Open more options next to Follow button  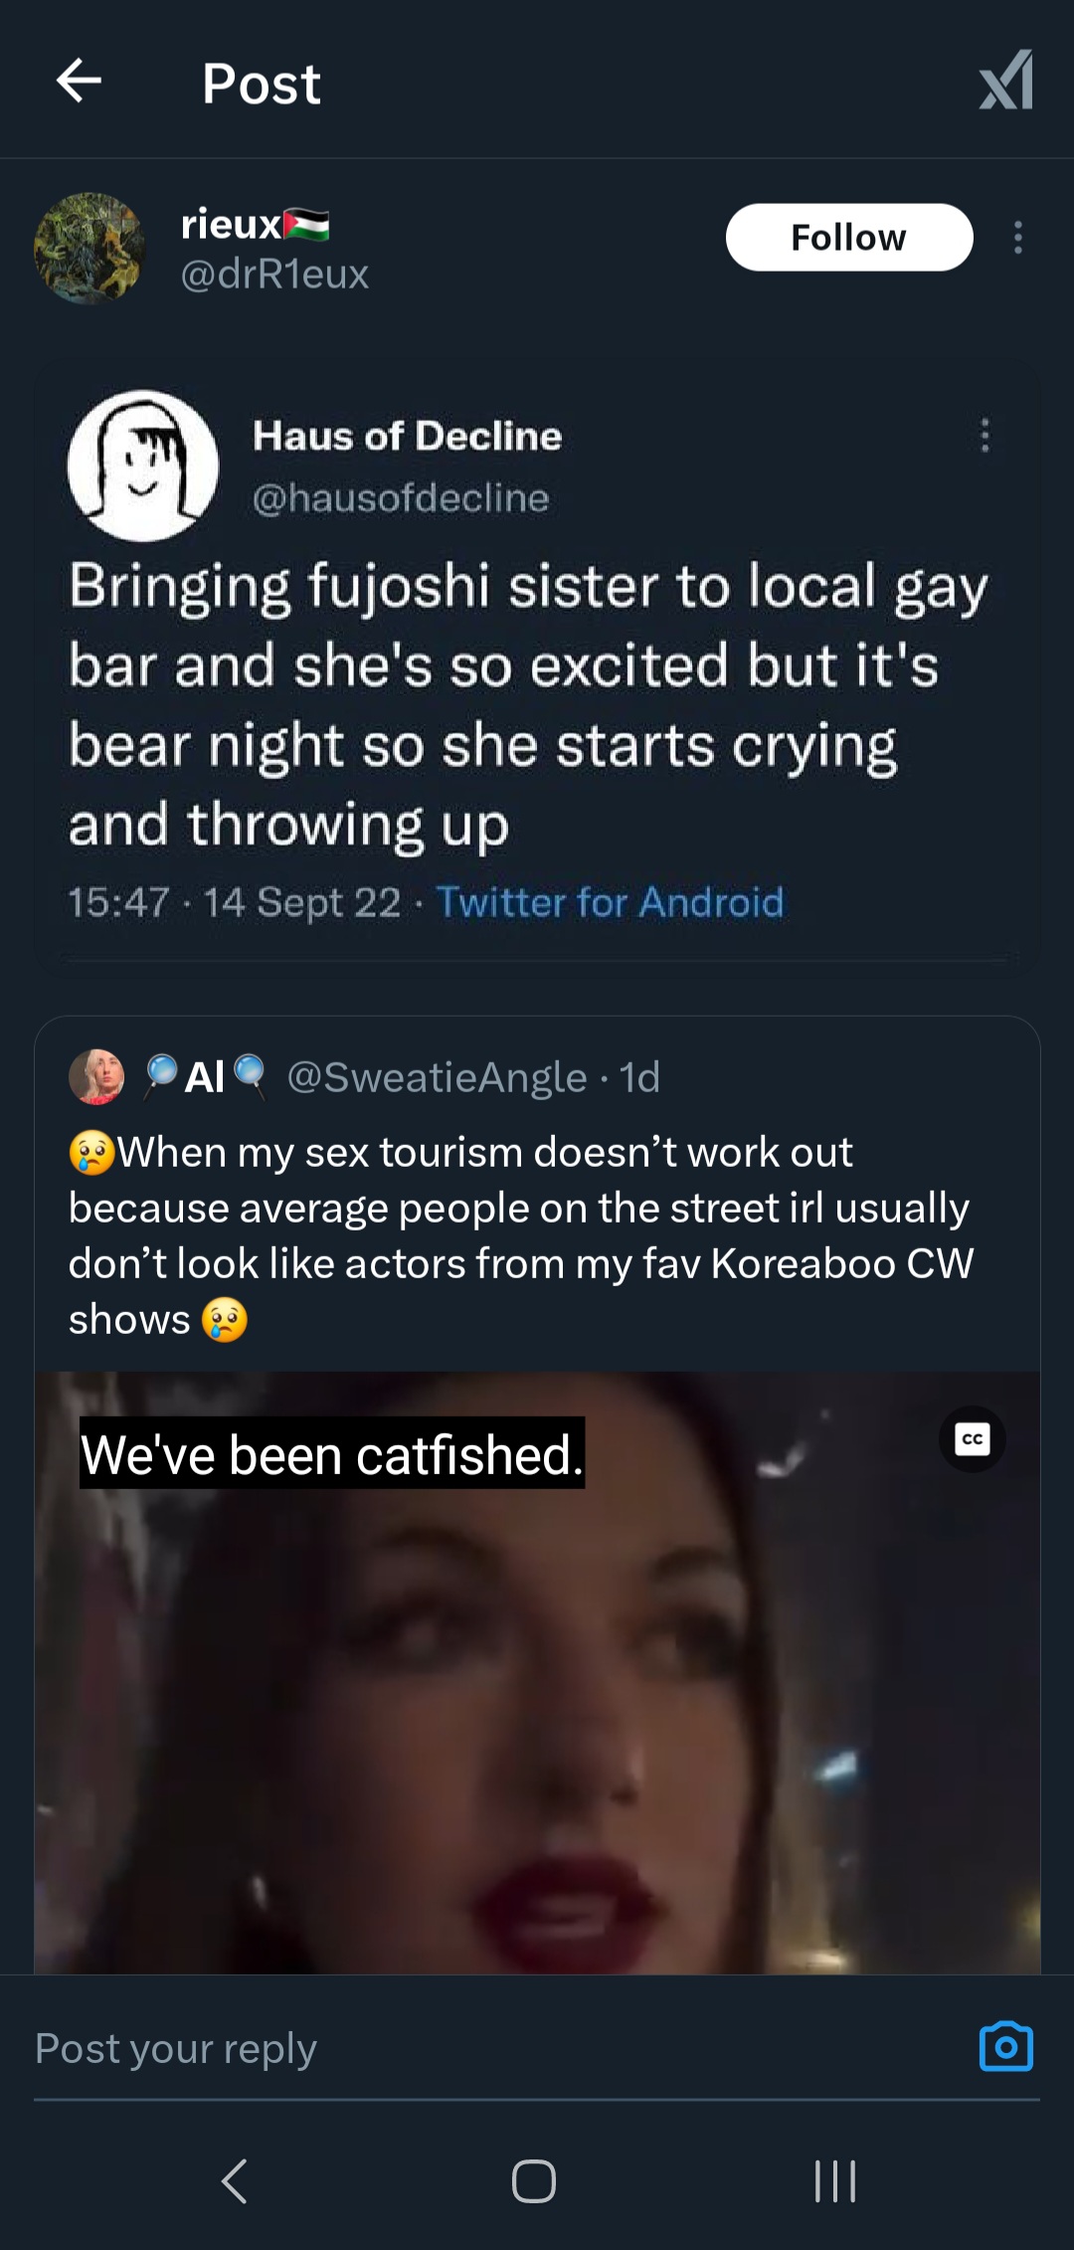pos(1017,238)
